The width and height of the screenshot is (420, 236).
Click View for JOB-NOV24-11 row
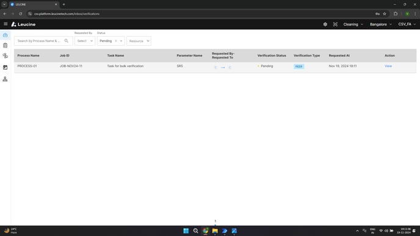[388, 66]
